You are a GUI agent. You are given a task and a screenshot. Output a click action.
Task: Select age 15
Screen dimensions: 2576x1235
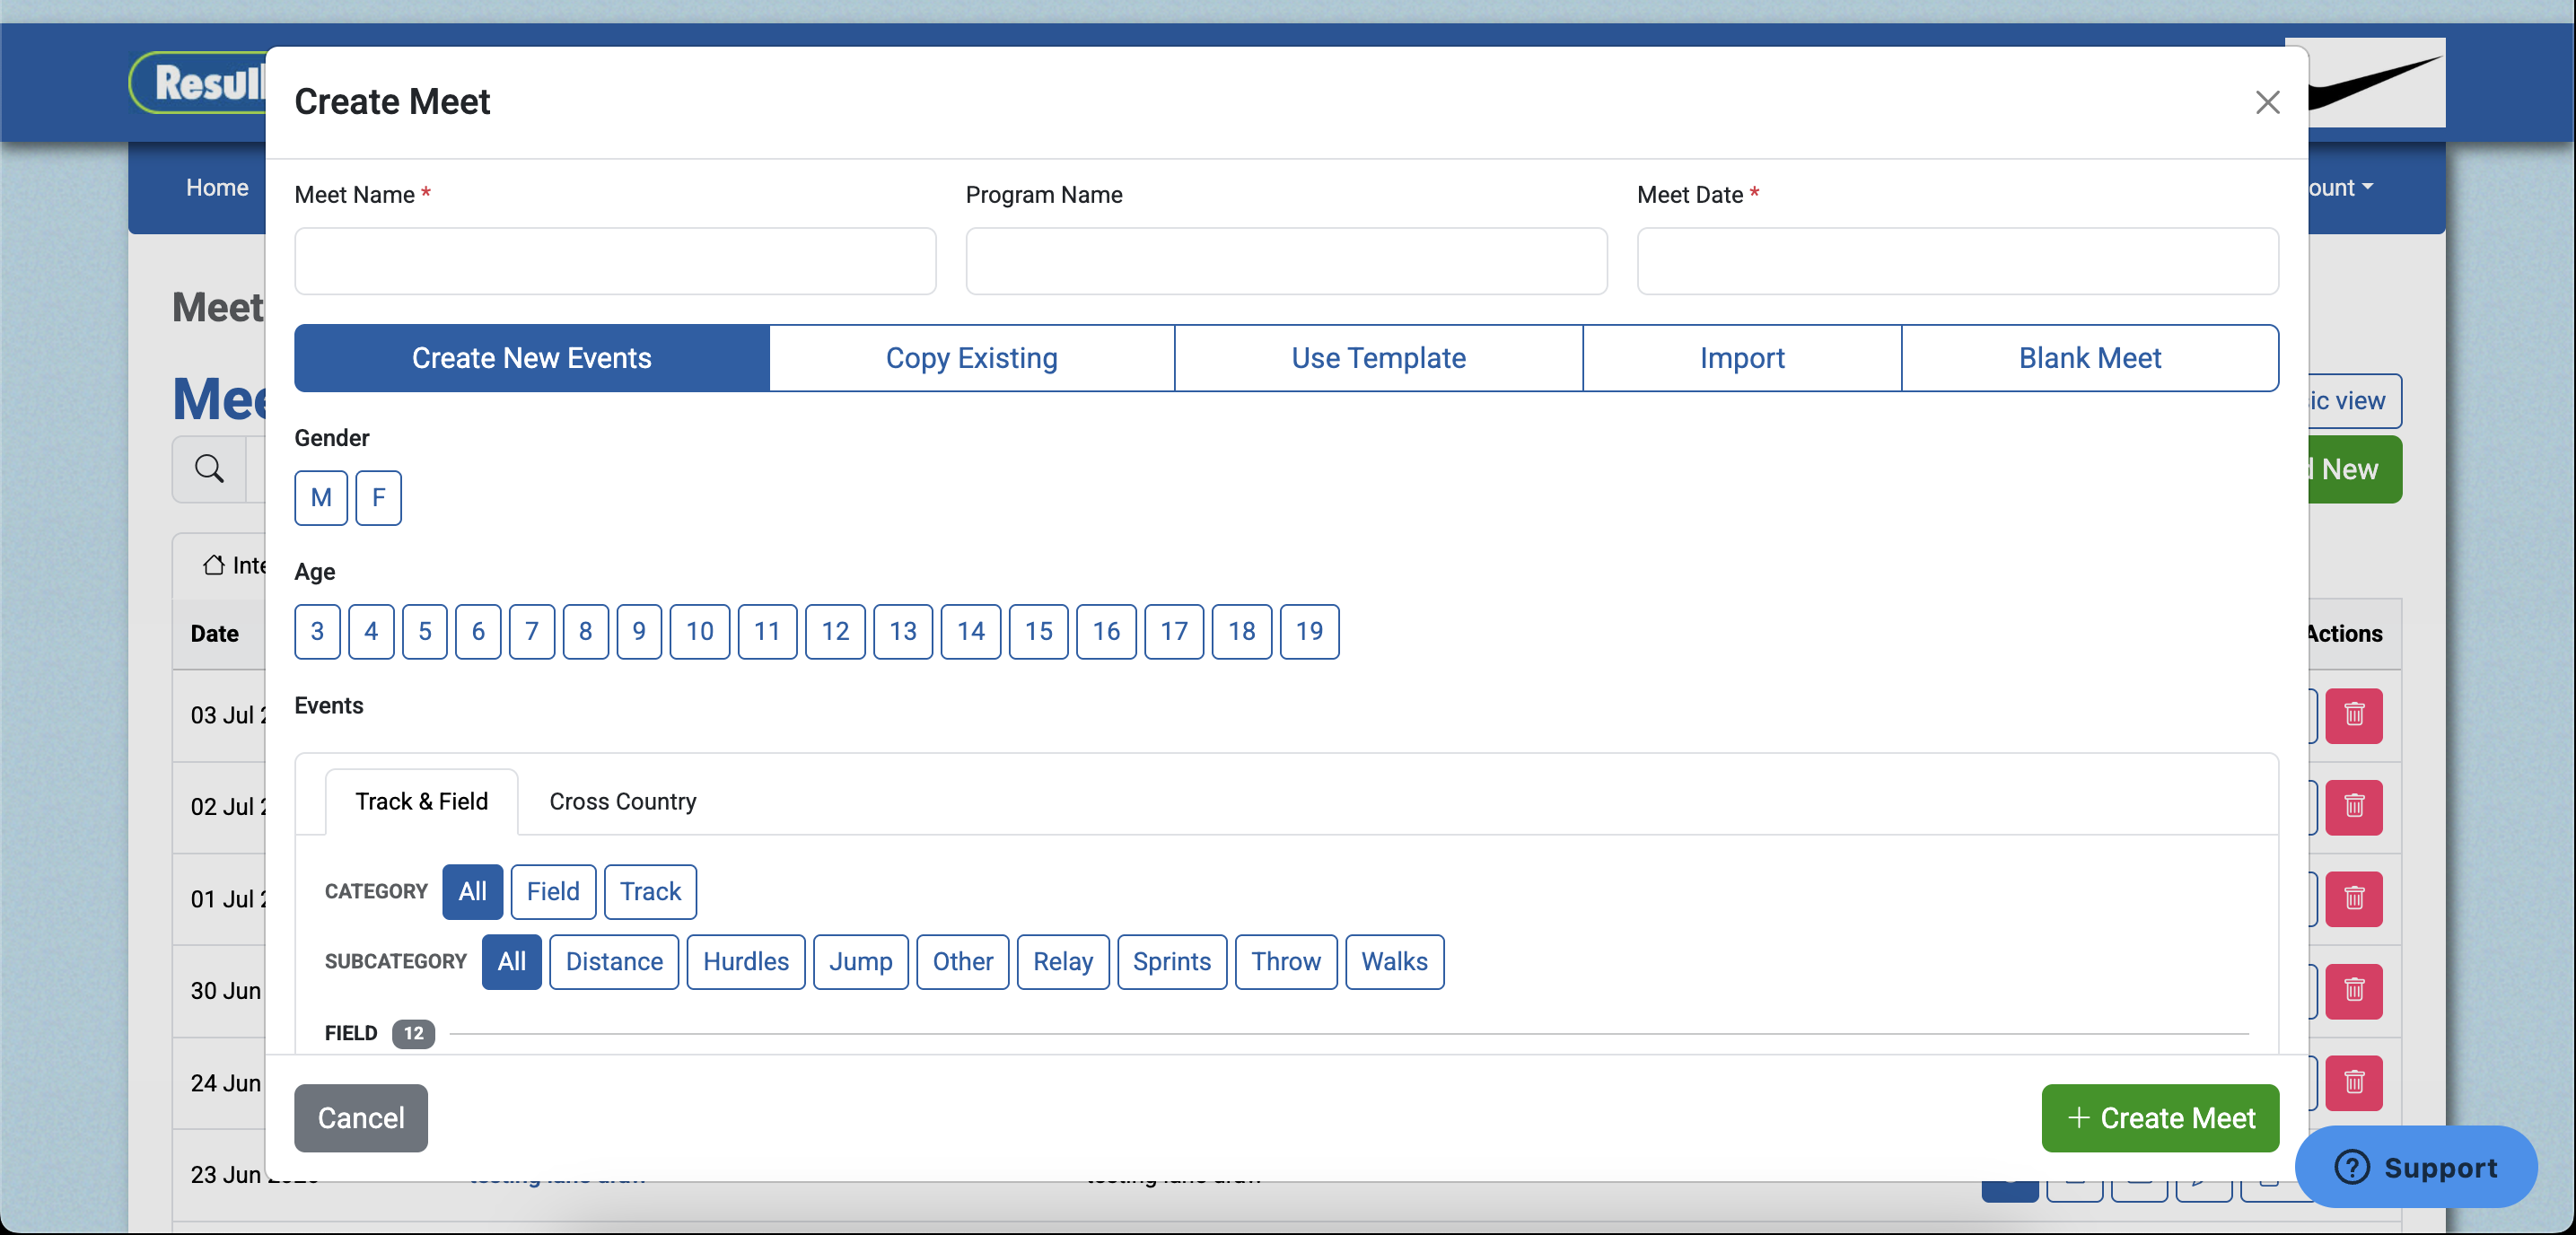(x=1039, y=631)
